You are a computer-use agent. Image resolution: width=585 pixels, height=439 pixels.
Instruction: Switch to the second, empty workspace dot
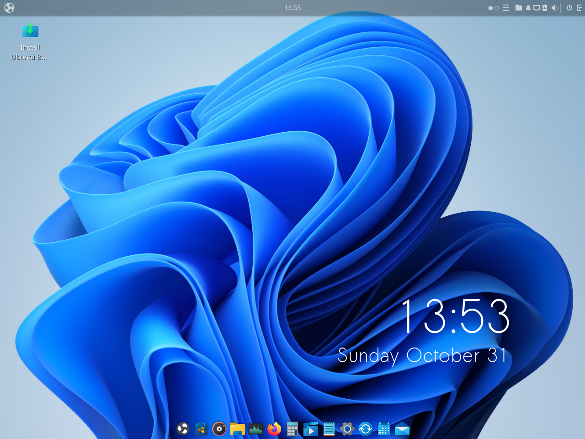pyautogui.click(x=497, y=8)
